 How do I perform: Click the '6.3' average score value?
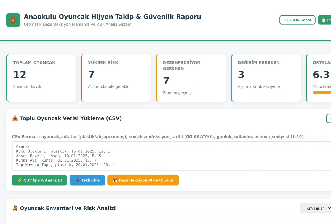pyautogui.click(x=321, y=75)
